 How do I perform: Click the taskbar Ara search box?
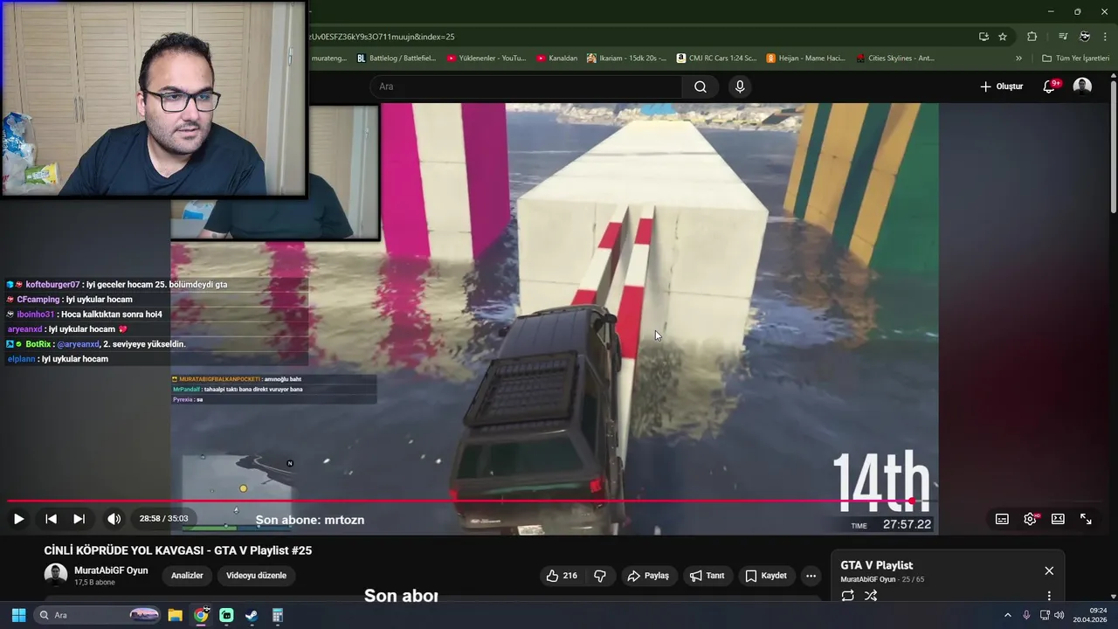[x=98, y=615]
